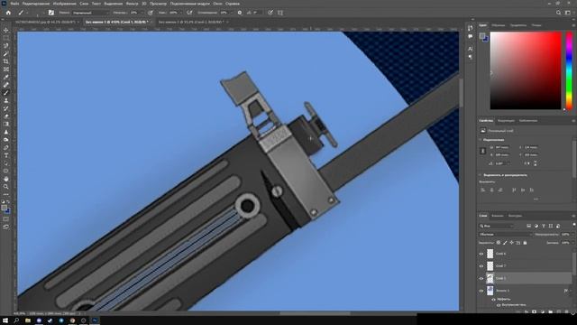
Task: Toggle lock all padlock icon
Action: point(525,243)
